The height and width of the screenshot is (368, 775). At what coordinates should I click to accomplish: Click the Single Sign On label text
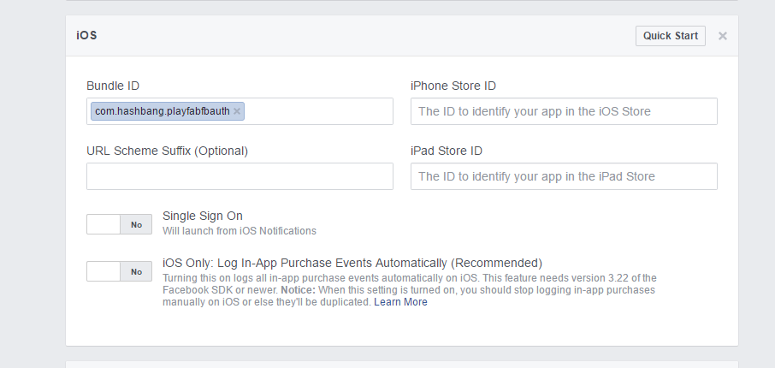click(x=203, y=217)
